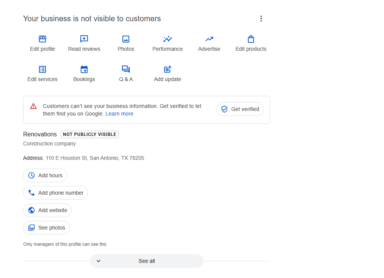Screen dimensions: 384x278
Task: Open Read reviews star icon
Action: (x=84, y=39)
